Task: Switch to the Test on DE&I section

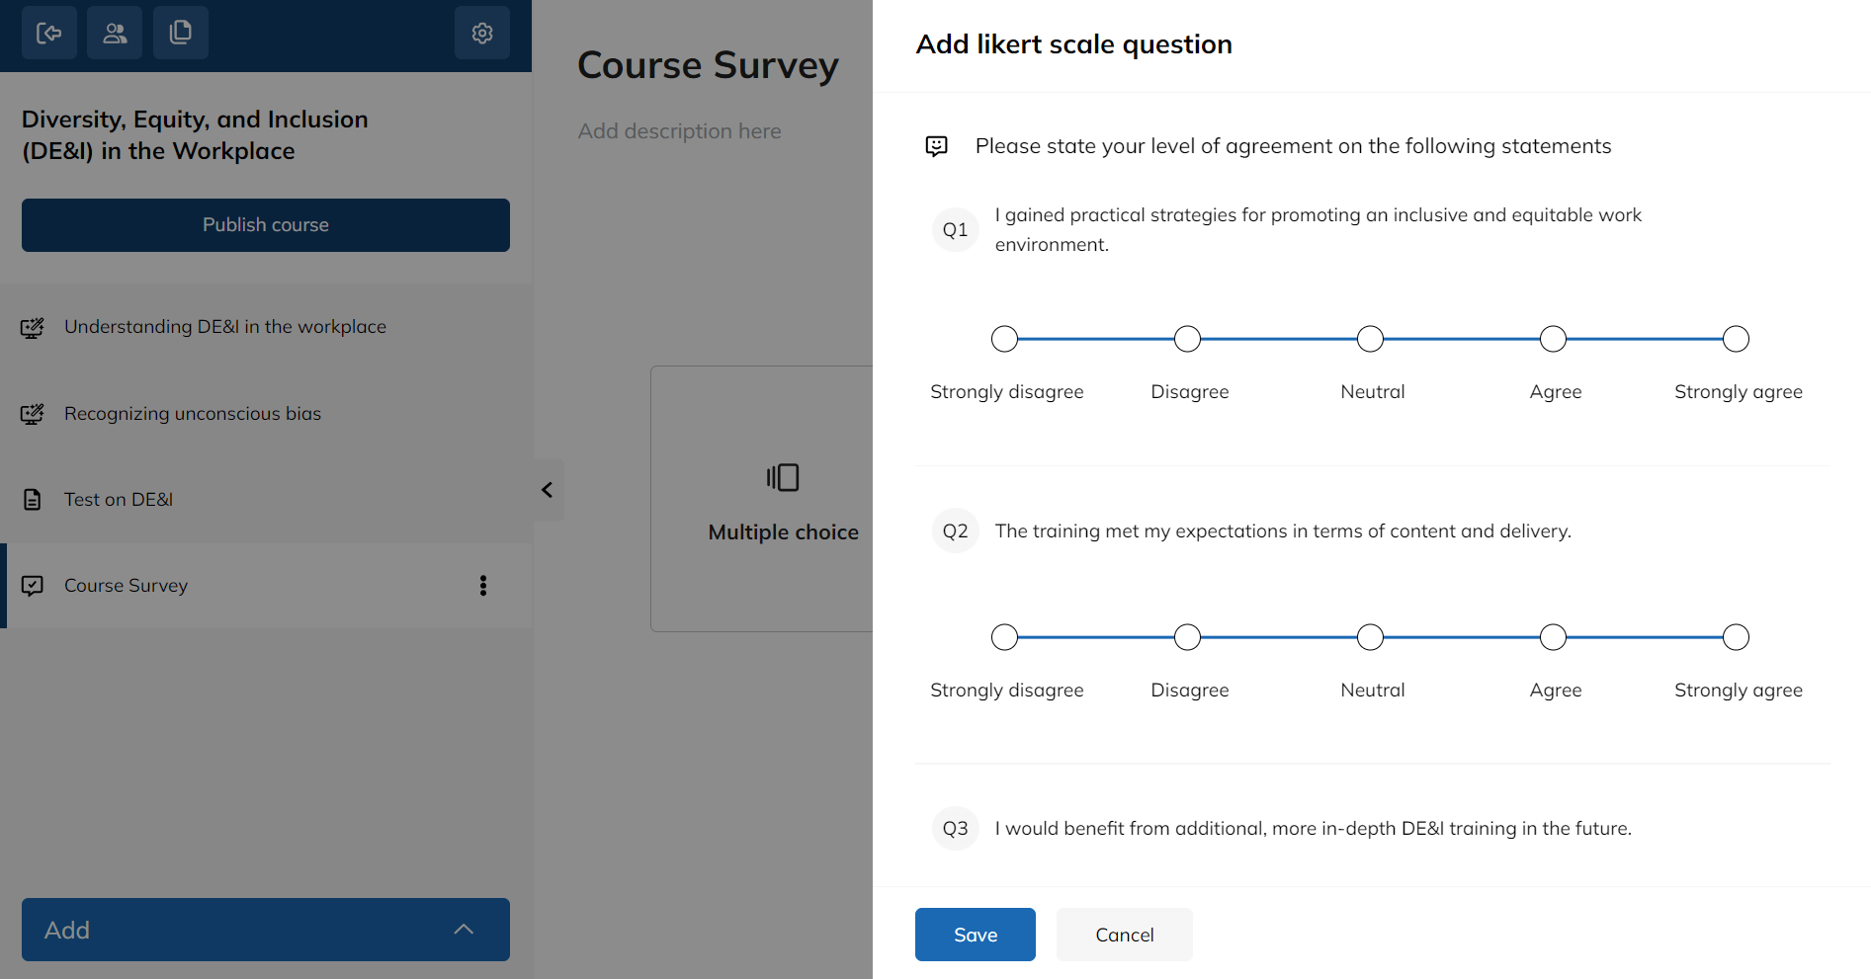Action: (118, 499)
